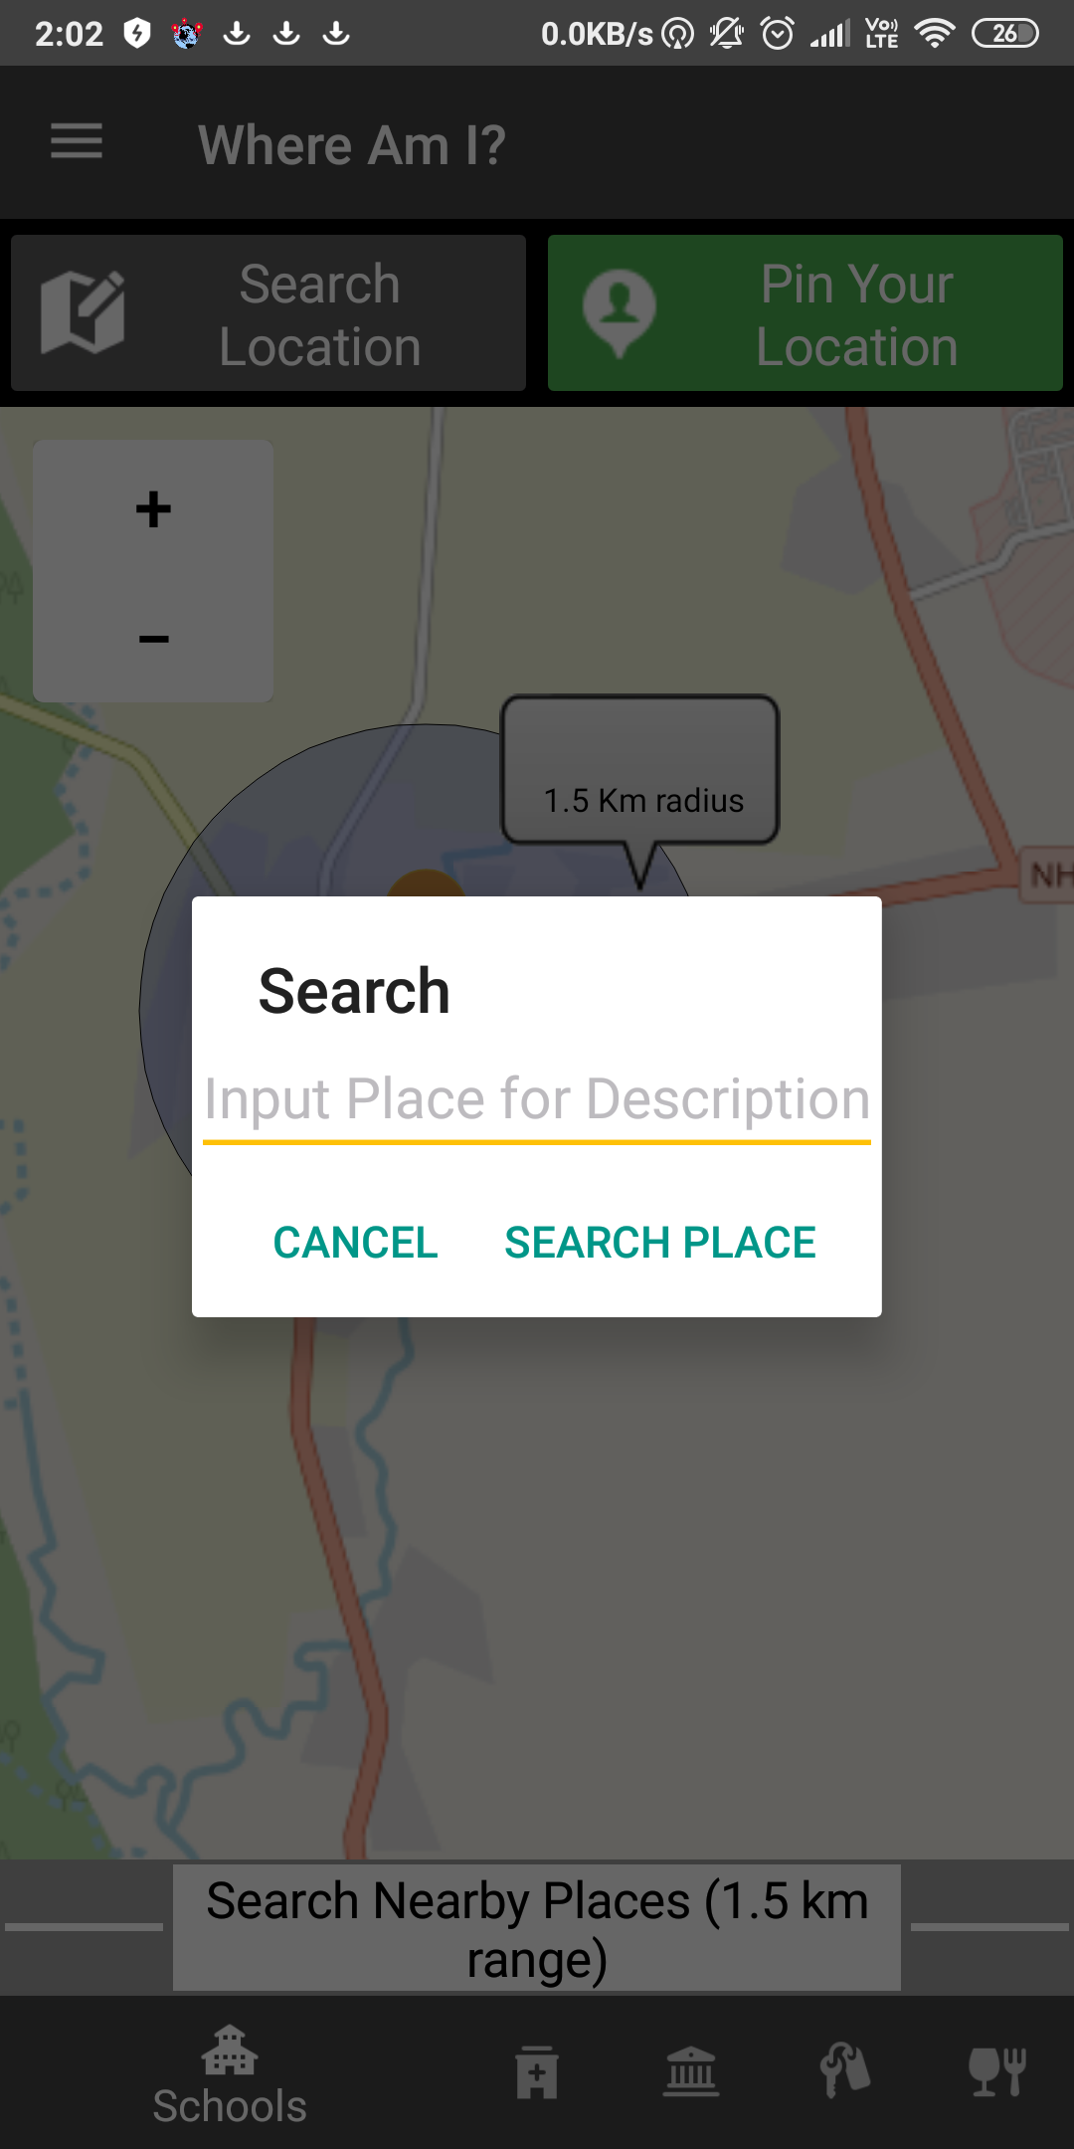Open the key-tag (hotels) category
This screenshot has height=2149, width=1074.
pos(845,2072)
